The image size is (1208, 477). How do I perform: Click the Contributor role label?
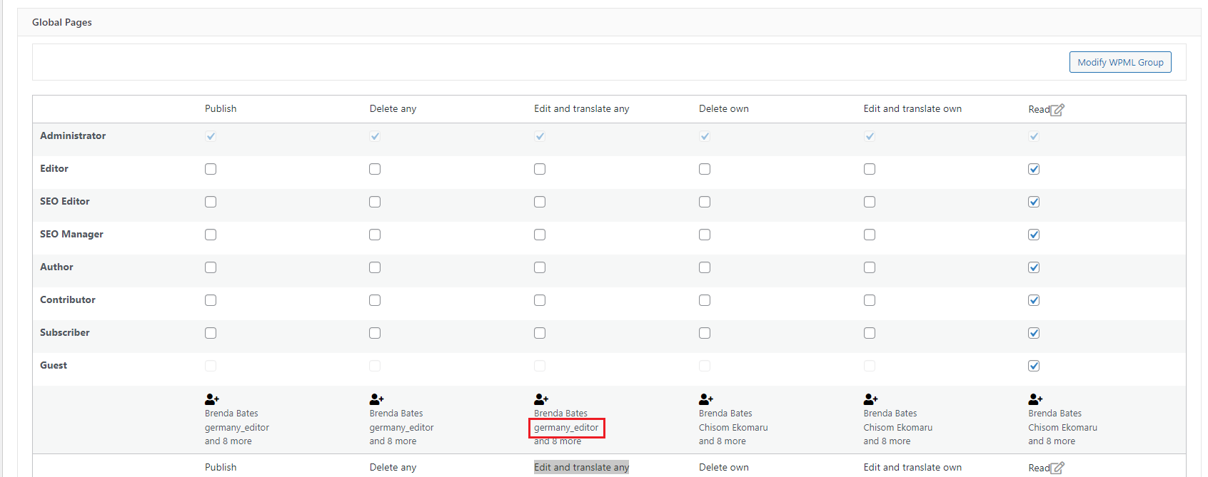pyautogui.click(x=68, y=299)
